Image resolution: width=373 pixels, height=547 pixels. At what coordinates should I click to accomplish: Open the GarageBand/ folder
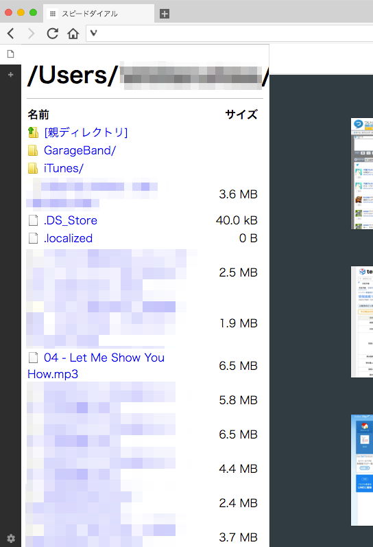point(80,150)
